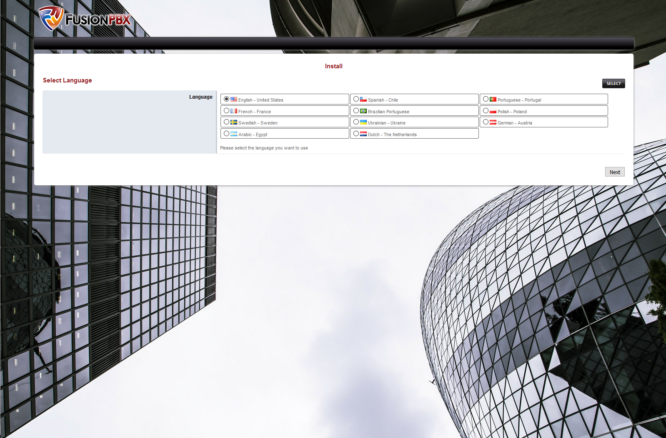Select Portuguese - Portugal radio button
666x438 pixels.
(x=486, y=99)
